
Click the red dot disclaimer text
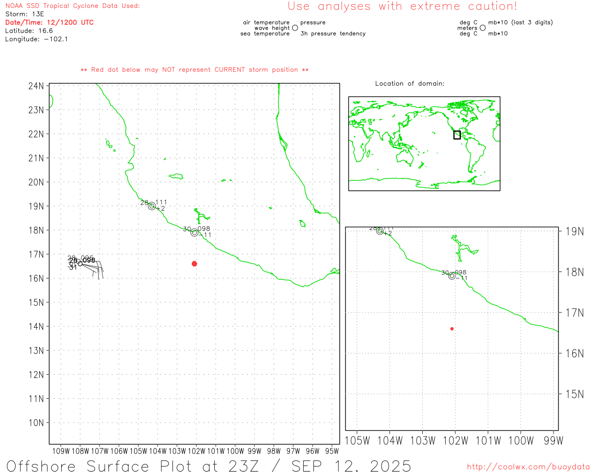195,70
